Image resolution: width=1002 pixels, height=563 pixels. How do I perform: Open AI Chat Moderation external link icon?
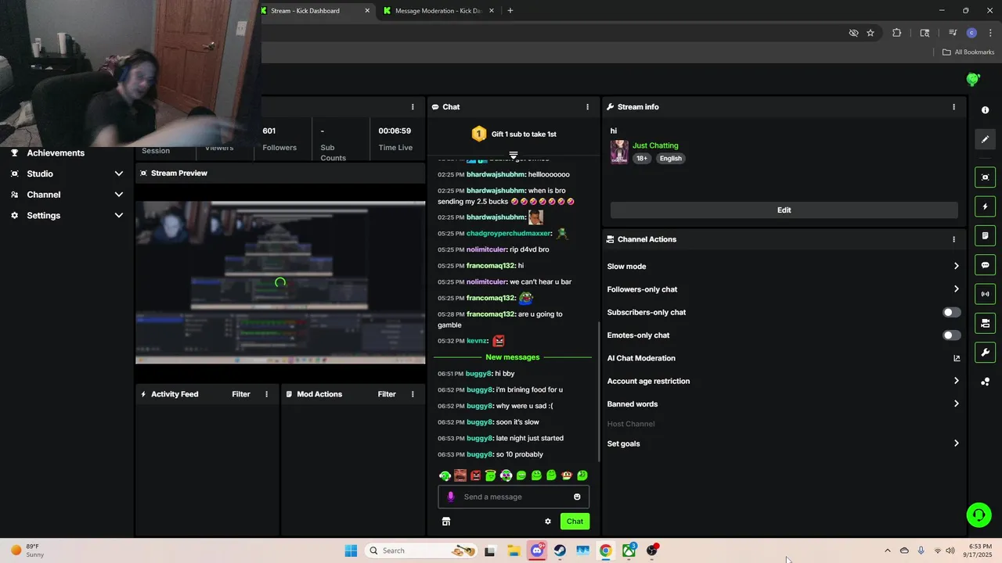click(957, 358)
